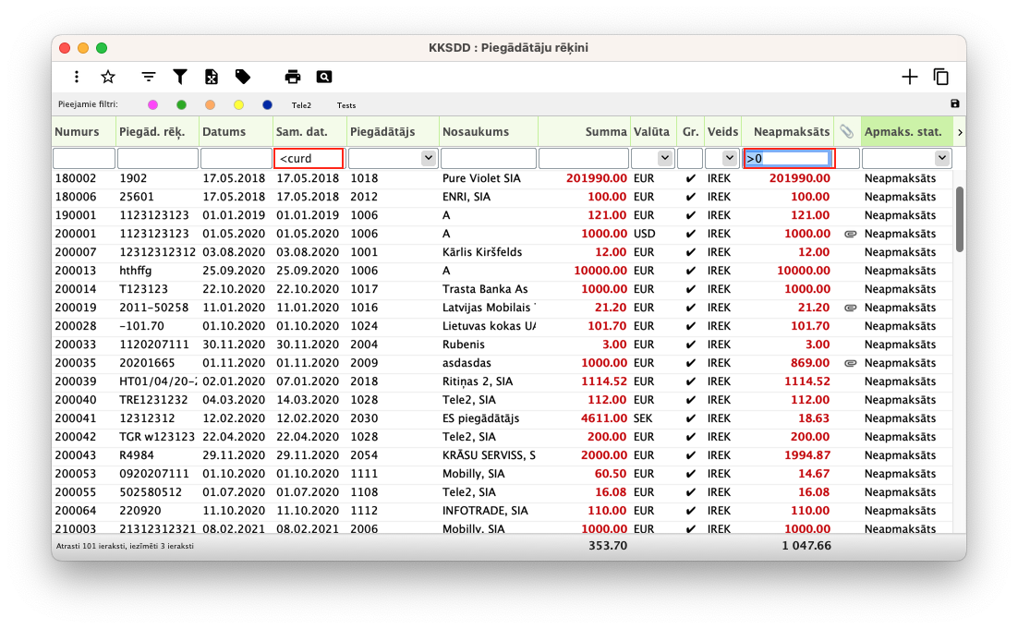Click the 869.00 unpaid amount

pos(809,363)
